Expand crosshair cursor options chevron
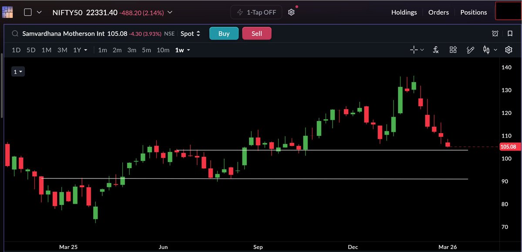Image resolution: width=522 pixels, height=252 pixels. [422, 50]
